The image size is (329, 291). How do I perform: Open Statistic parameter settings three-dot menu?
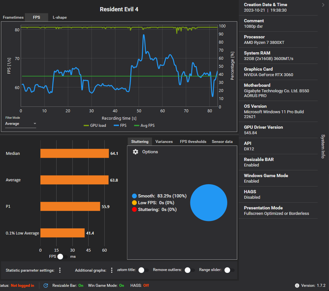point(60,270)
